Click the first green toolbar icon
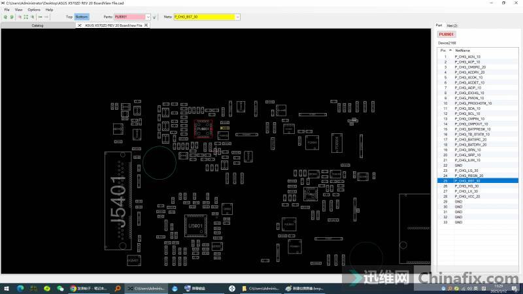 pos(5,17)
